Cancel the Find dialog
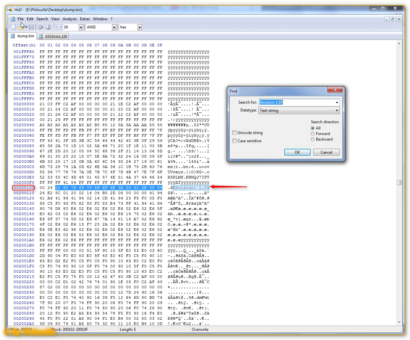The width and height of the screenshot is (410, 340). (326, 152)
